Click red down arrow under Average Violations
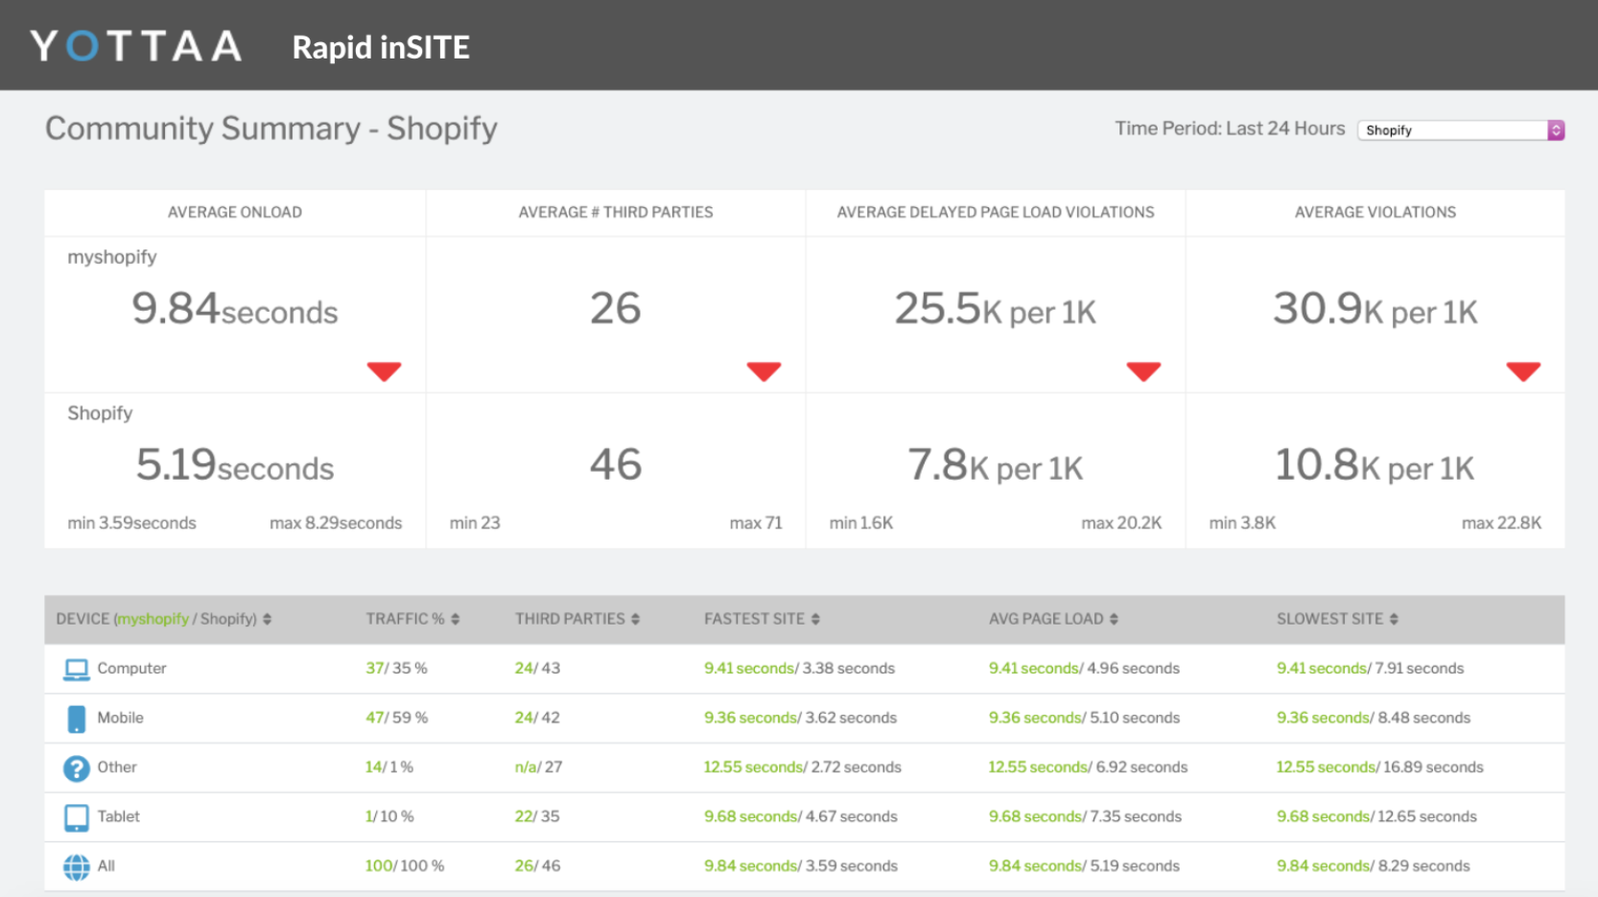This screenshot has width=1598, height=897. (1523, 371)
